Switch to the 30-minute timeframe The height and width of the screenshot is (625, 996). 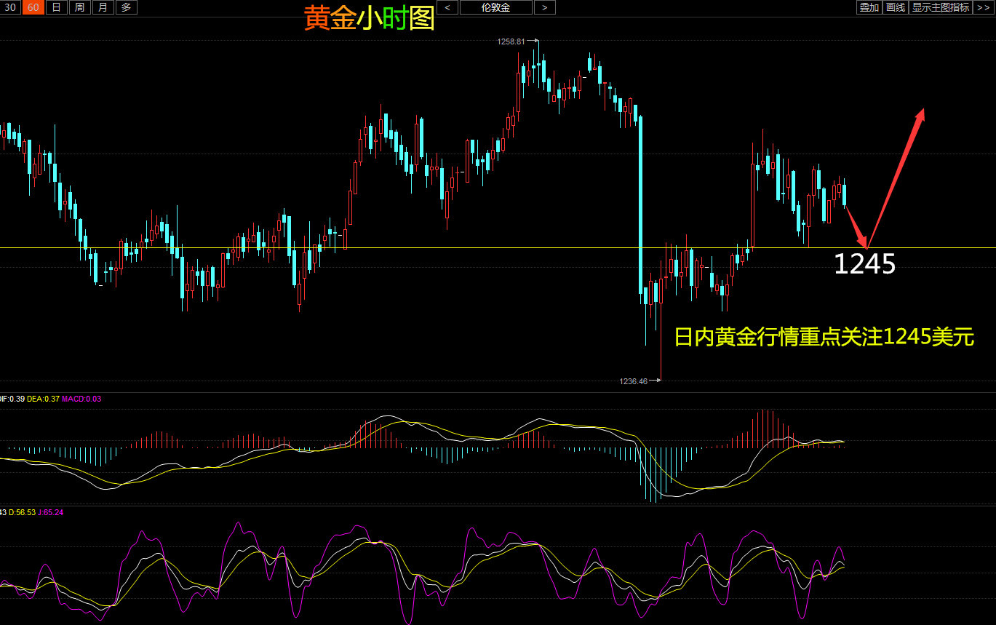click(x=10, y=7)
